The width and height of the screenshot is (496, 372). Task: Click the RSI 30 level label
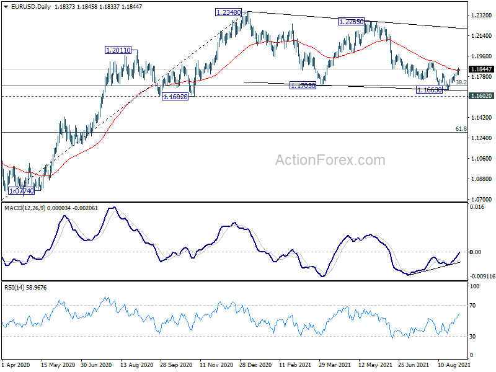[472, 336]
